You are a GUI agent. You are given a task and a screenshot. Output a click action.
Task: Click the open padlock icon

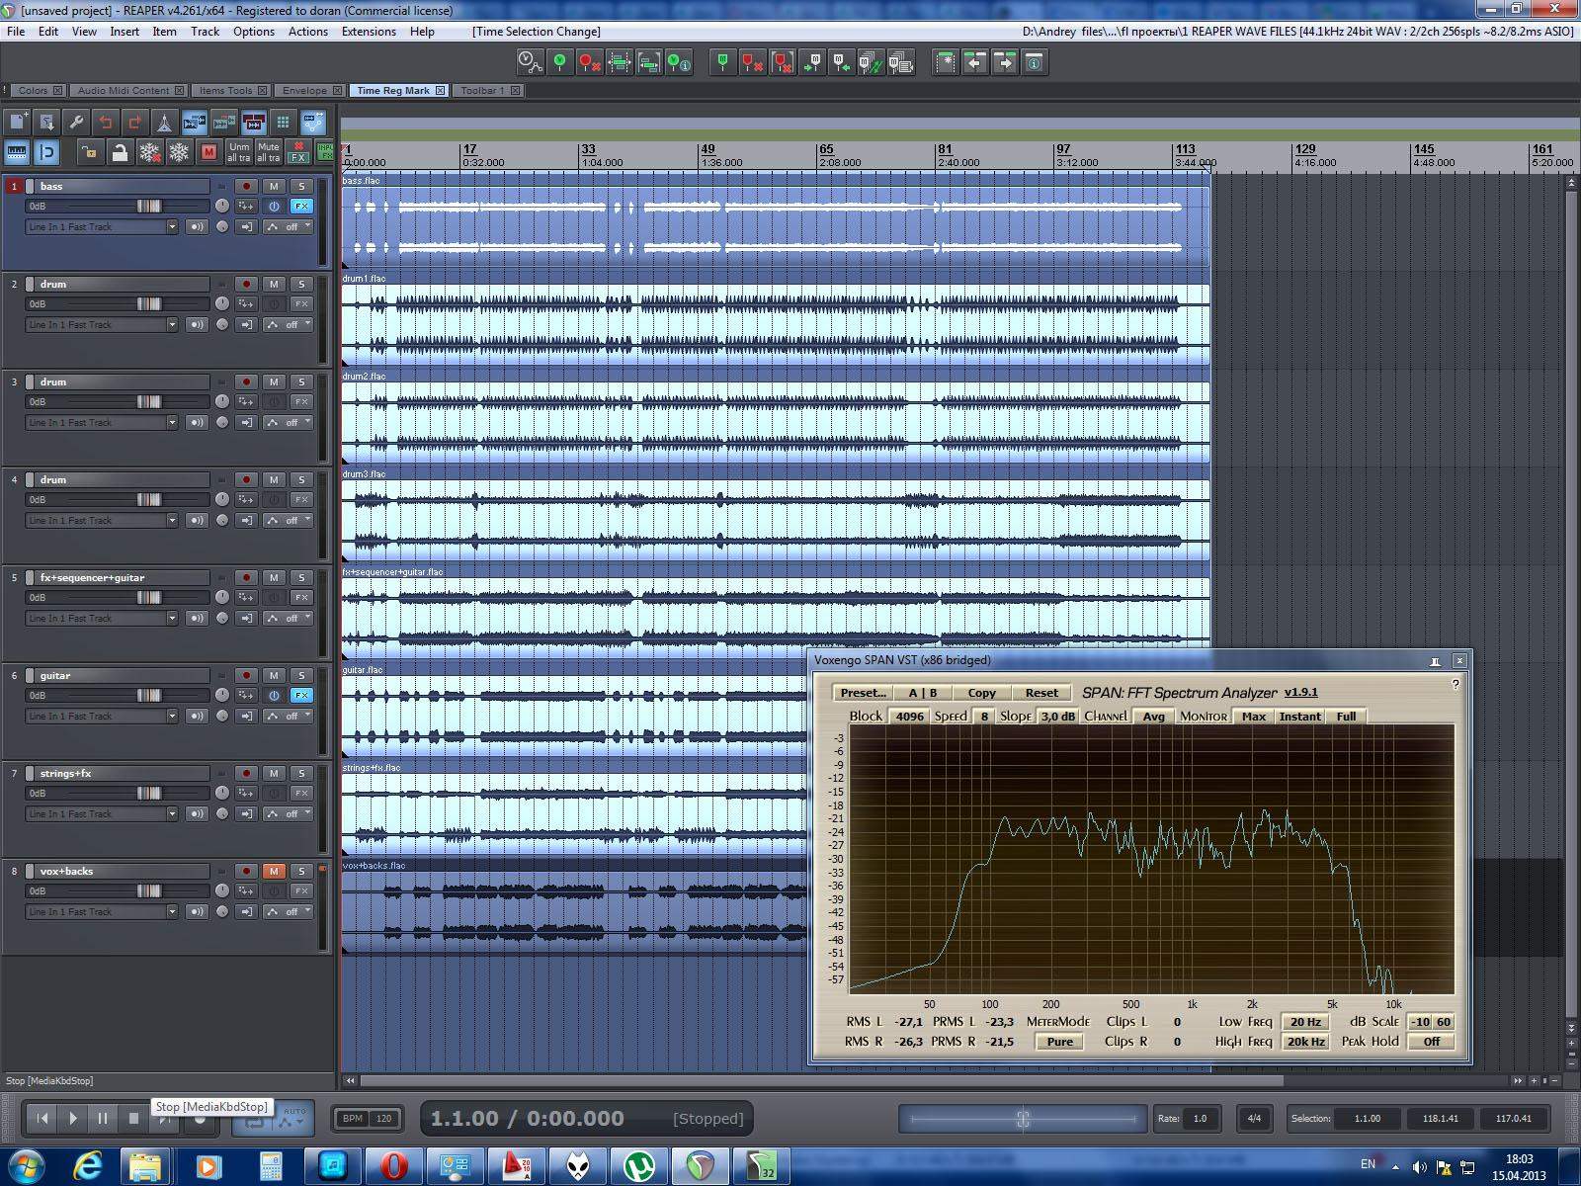point(119,152)
